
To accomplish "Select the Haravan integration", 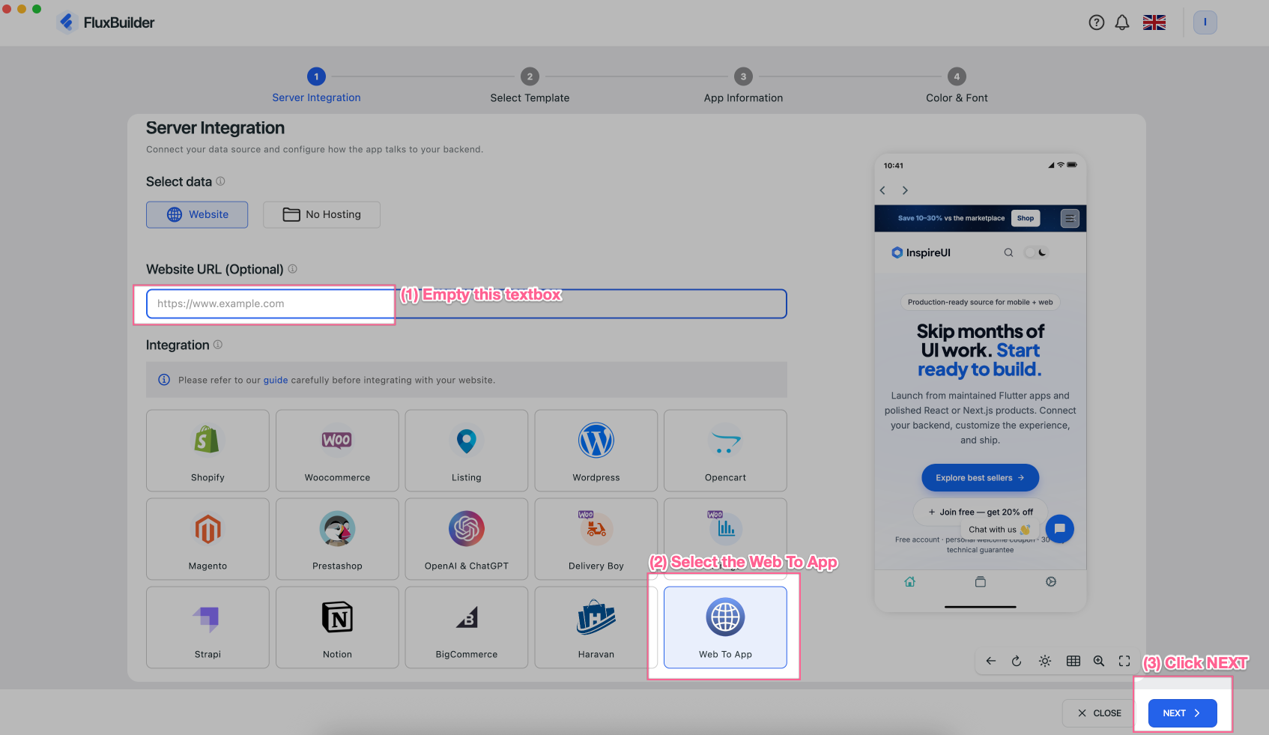I will [596, 627].
